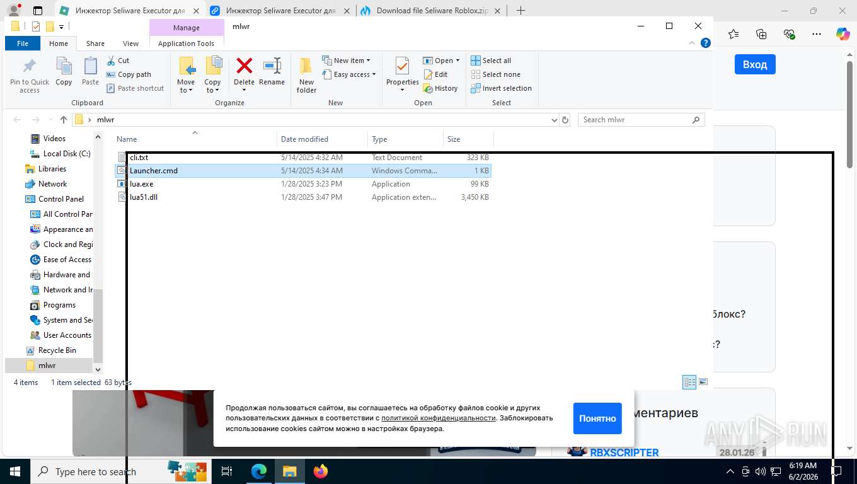Switch to the Share ribbon tab
The height and width of the screenshot is (484, 857).
96,43
